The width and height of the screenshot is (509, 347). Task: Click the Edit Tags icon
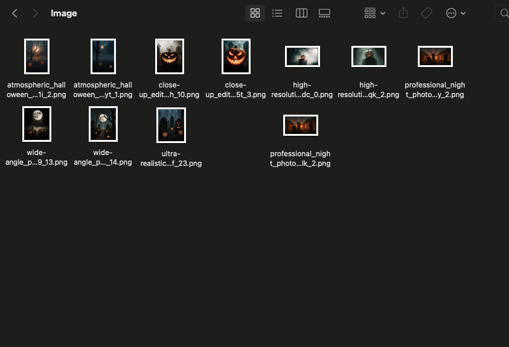point(427,13)
